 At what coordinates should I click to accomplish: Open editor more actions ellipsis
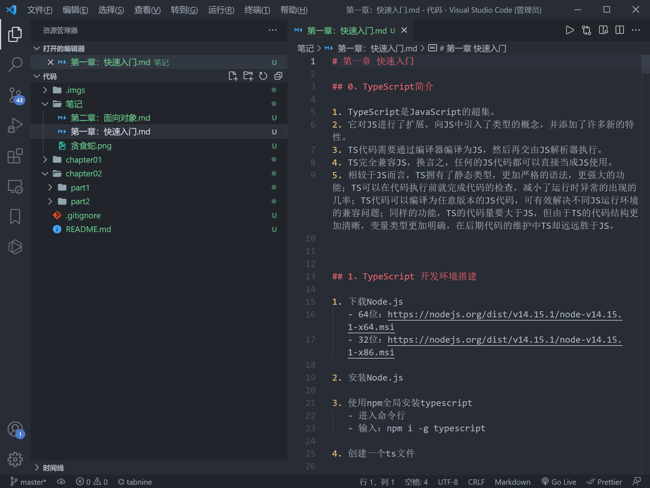pos(636,30)
